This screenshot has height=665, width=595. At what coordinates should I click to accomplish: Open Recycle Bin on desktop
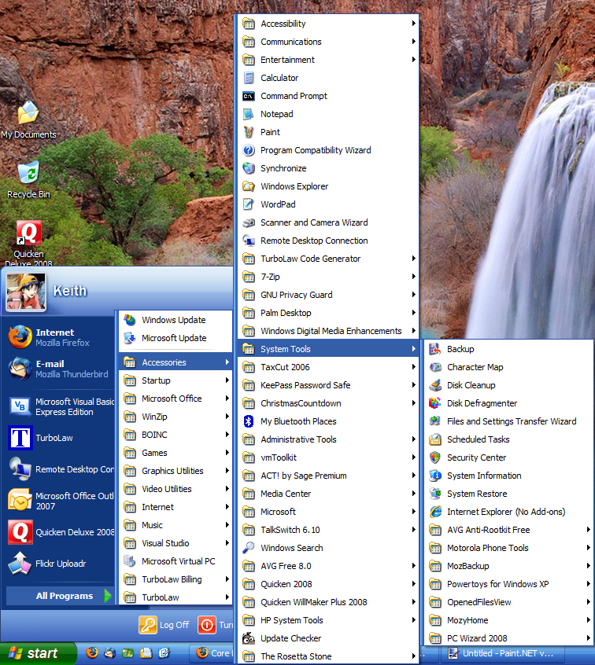[28, 180]
